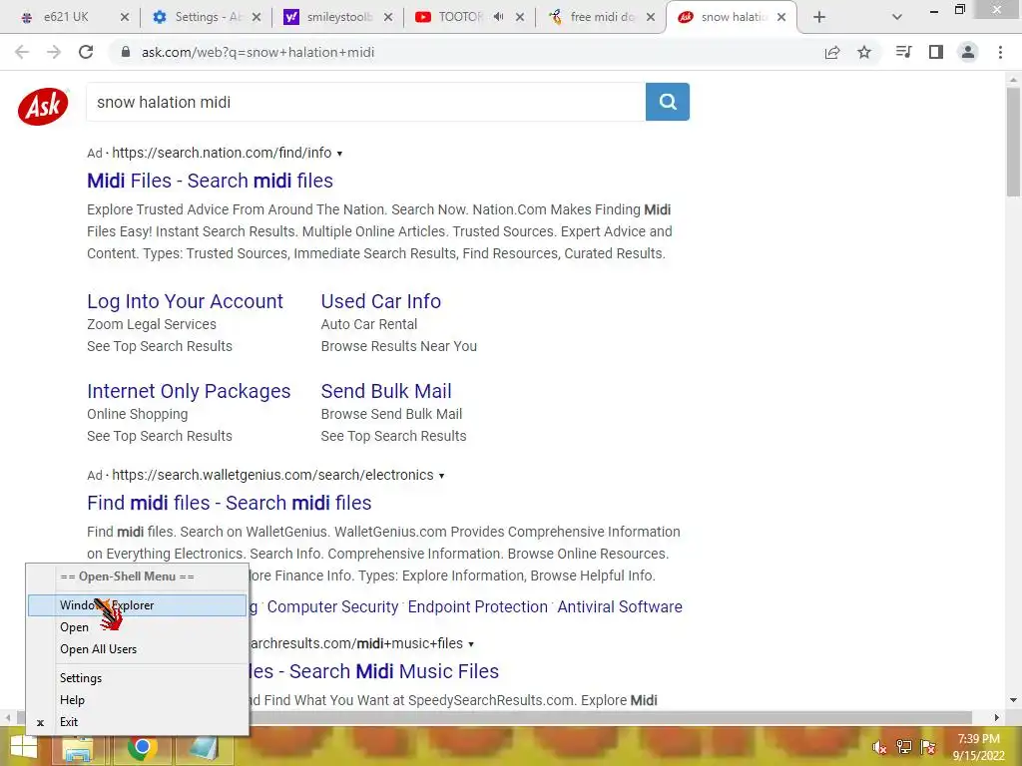This screenshot has width=1022, height=766.
Task: Open Settings from the Open-Shell menu
Action: click(137, 678)
